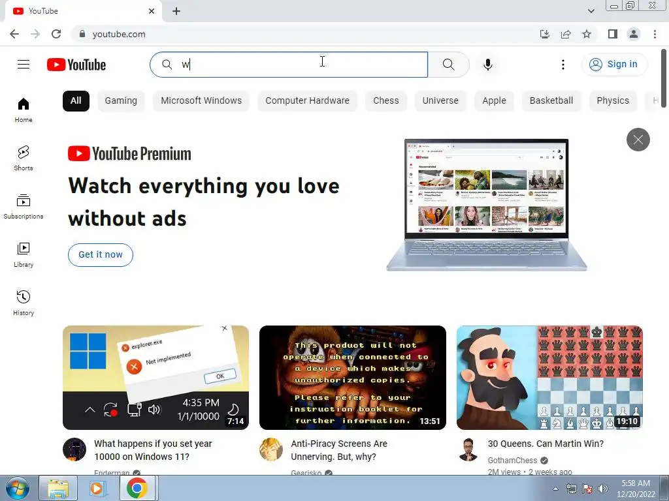Screen dimensions: 669x501
Task: Open the Windows Start menu
Action: click(18, 488)
